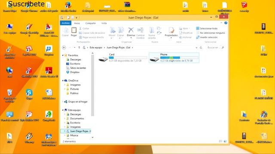Viewport: 275px width, 154px height.
Task: Refresh the folder view
Action: (201, 47)
